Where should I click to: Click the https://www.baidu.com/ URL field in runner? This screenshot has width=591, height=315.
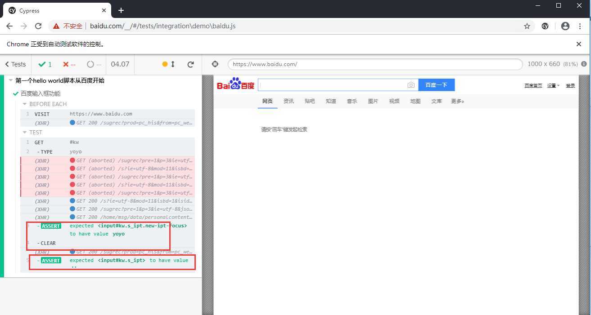tap(375, 64)
